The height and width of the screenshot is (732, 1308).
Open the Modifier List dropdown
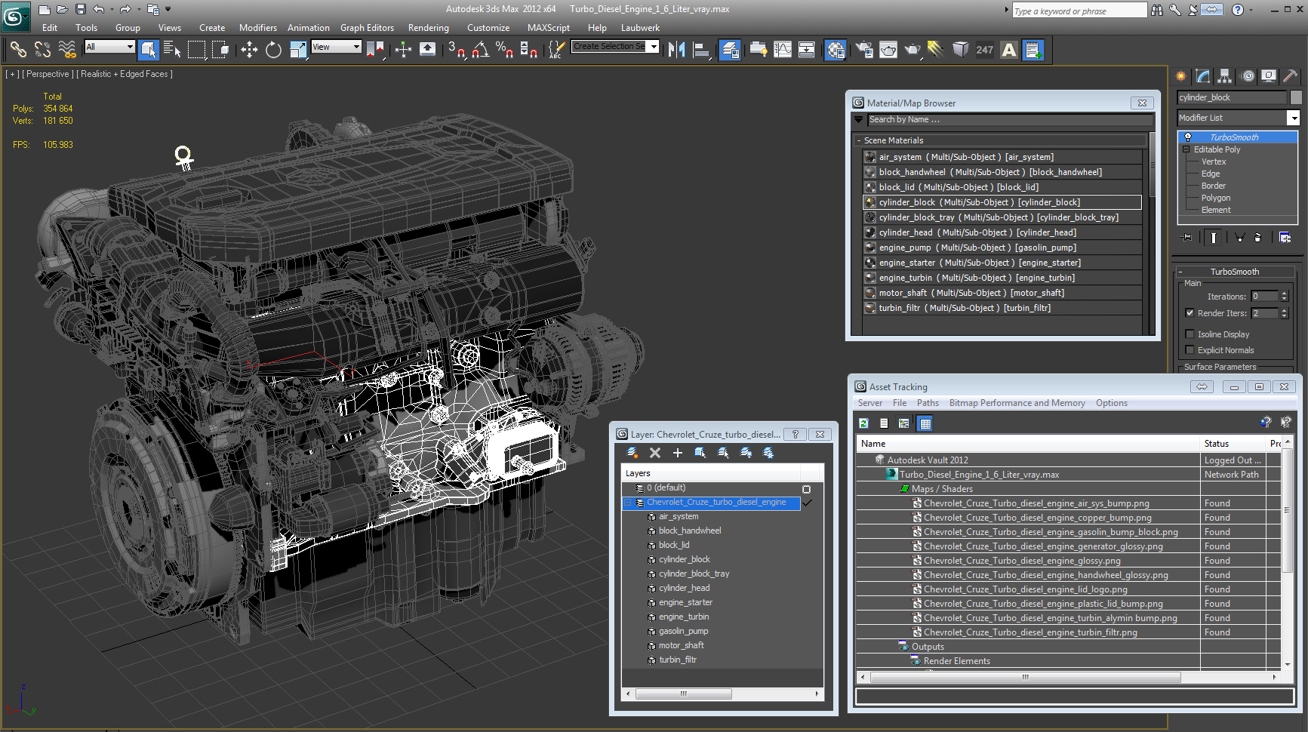[1293, 118]
